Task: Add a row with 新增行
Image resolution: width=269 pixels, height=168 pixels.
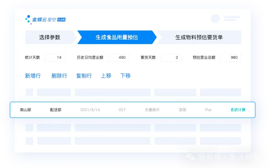Action: pyautogui.click(x=33, y=76)
